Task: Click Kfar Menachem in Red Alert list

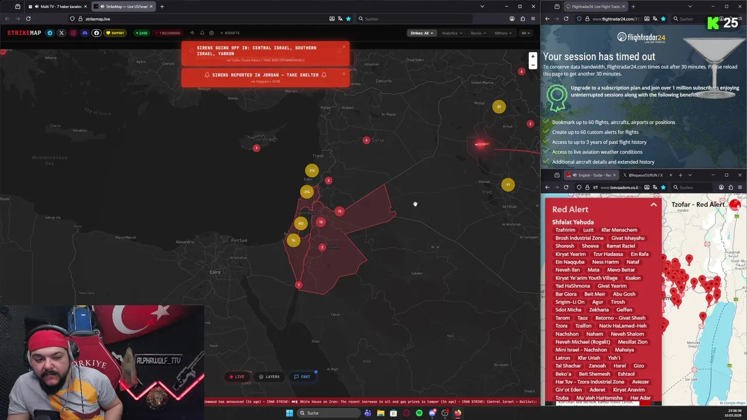Action: point(619,230)
